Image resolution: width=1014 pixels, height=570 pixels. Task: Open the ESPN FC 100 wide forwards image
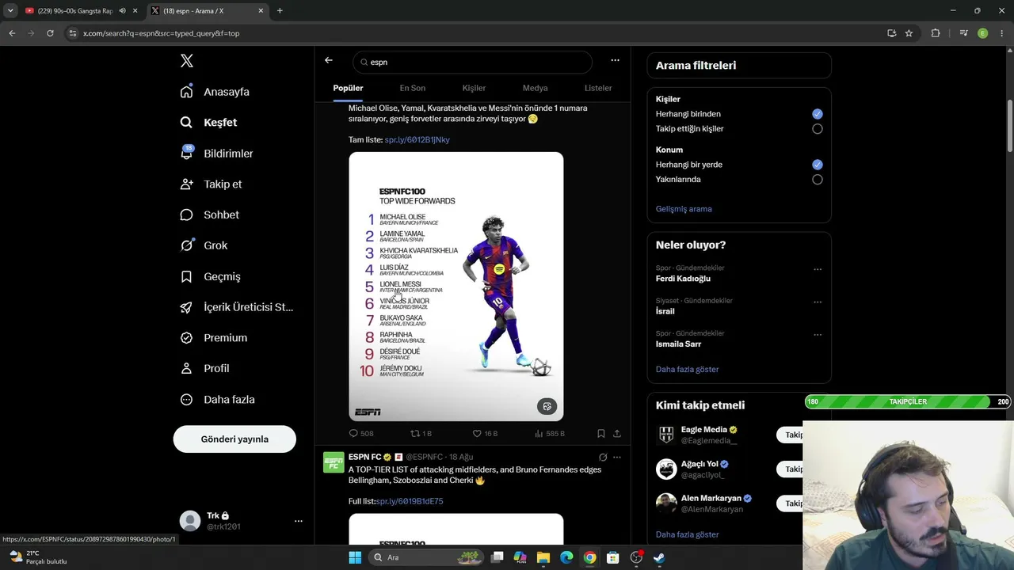[456, 287]
